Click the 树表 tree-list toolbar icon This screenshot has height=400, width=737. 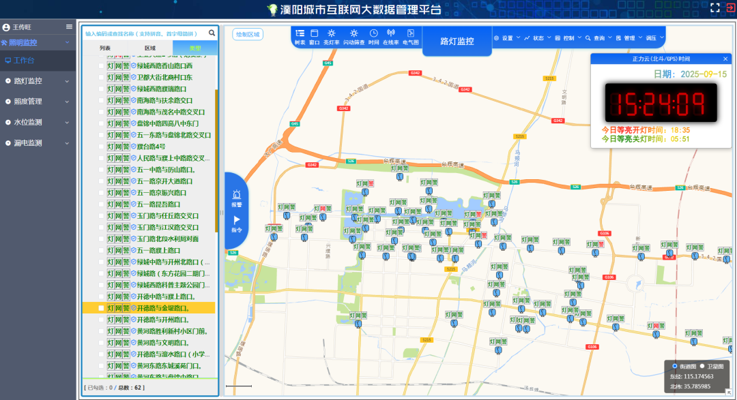[300, 33]
